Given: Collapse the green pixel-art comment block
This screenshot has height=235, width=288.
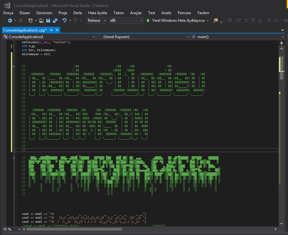Looking at the screenshot, I should [x=14, y=158].
